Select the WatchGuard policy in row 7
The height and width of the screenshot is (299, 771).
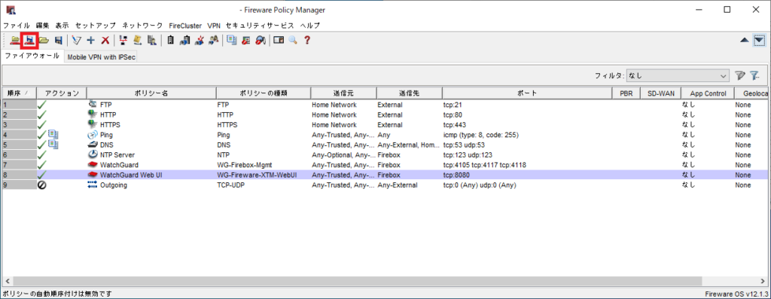pos(119,165)
